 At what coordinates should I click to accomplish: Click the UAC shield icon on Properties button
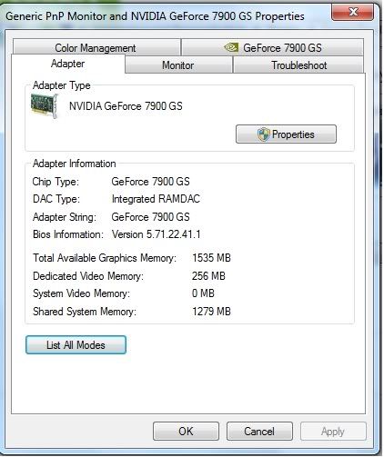(x=263, y=134)
